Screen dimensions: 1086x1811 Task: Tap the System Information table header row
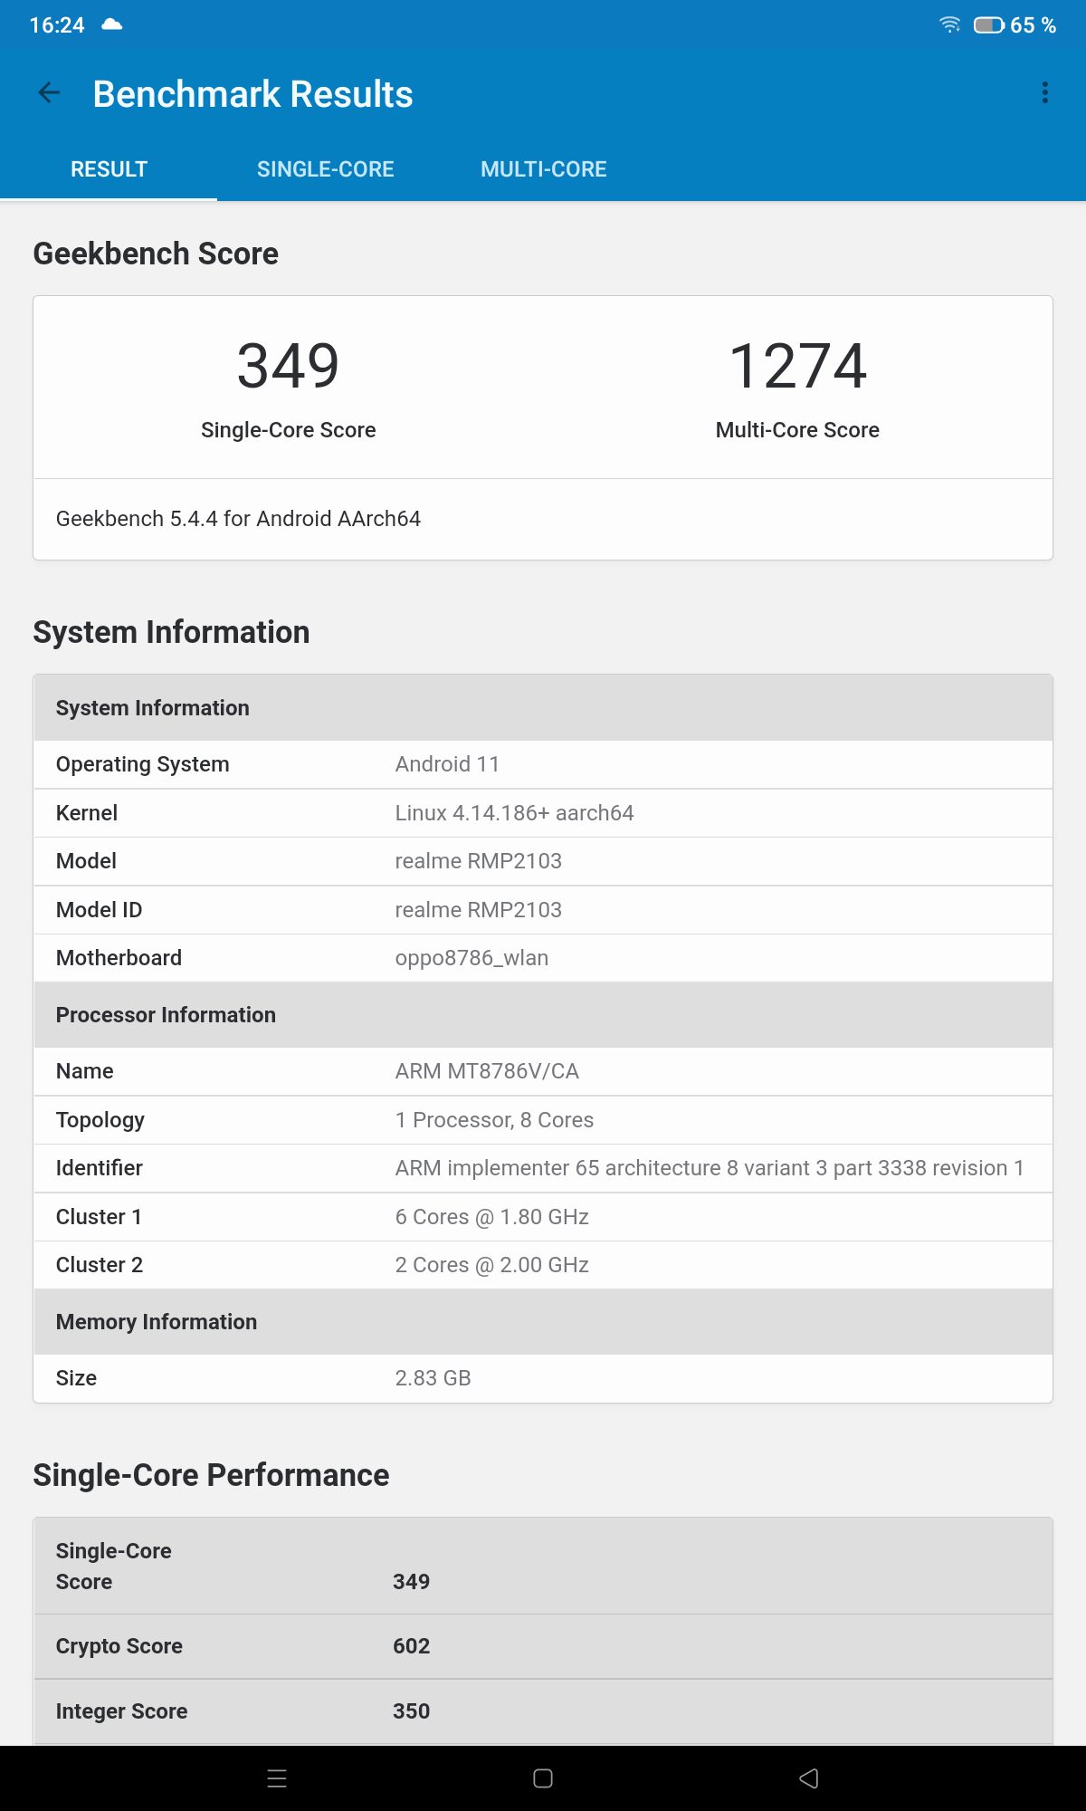pyautogui.click(x=543, y=708)
